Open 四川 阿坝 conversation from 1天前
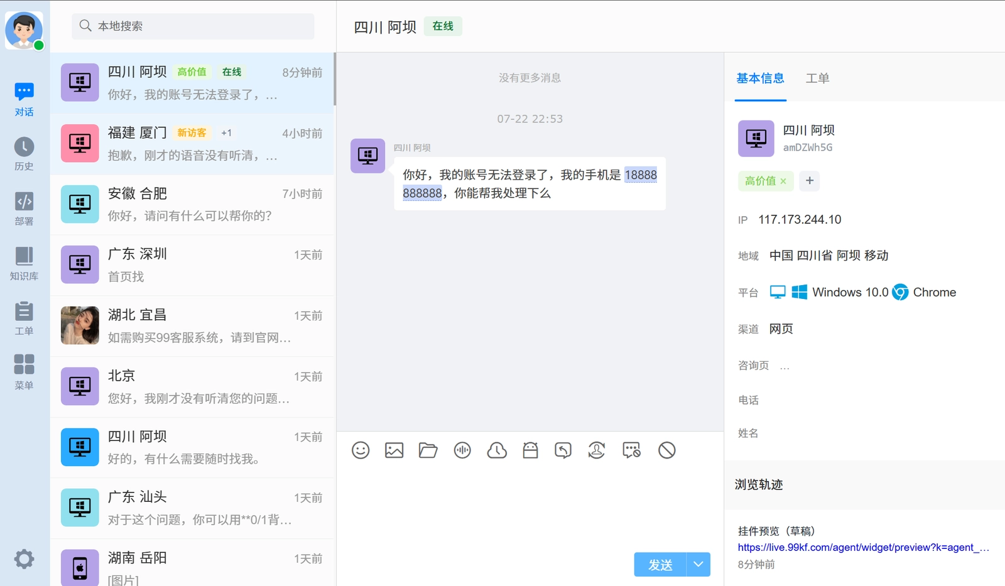 (x=192, y=447)
